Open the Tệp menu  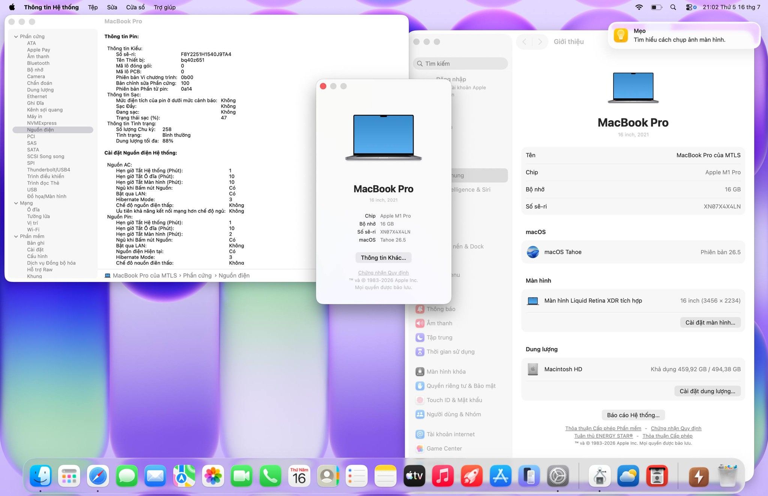(93, 7)
